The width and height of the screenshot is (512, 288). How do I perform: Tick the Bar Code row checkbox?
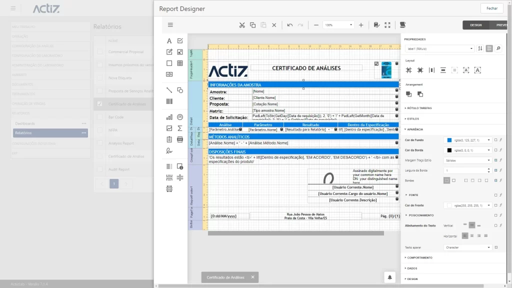pos(100,117)
